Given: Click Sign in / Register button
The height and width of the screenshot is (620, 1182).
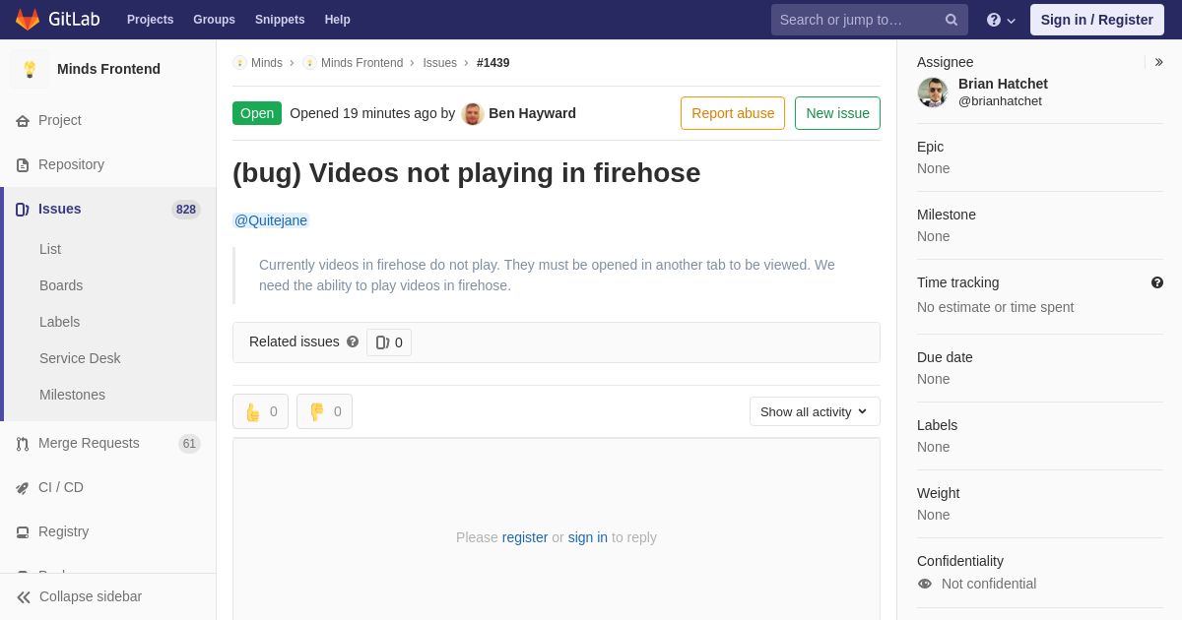Looking at the screenshot, I should (x=1096, y=20).
